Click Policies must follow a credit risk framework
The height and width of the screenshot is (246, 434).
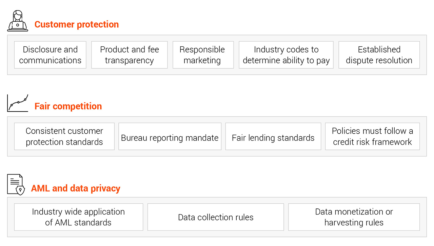pyautogui.click(x=372, y=136)
